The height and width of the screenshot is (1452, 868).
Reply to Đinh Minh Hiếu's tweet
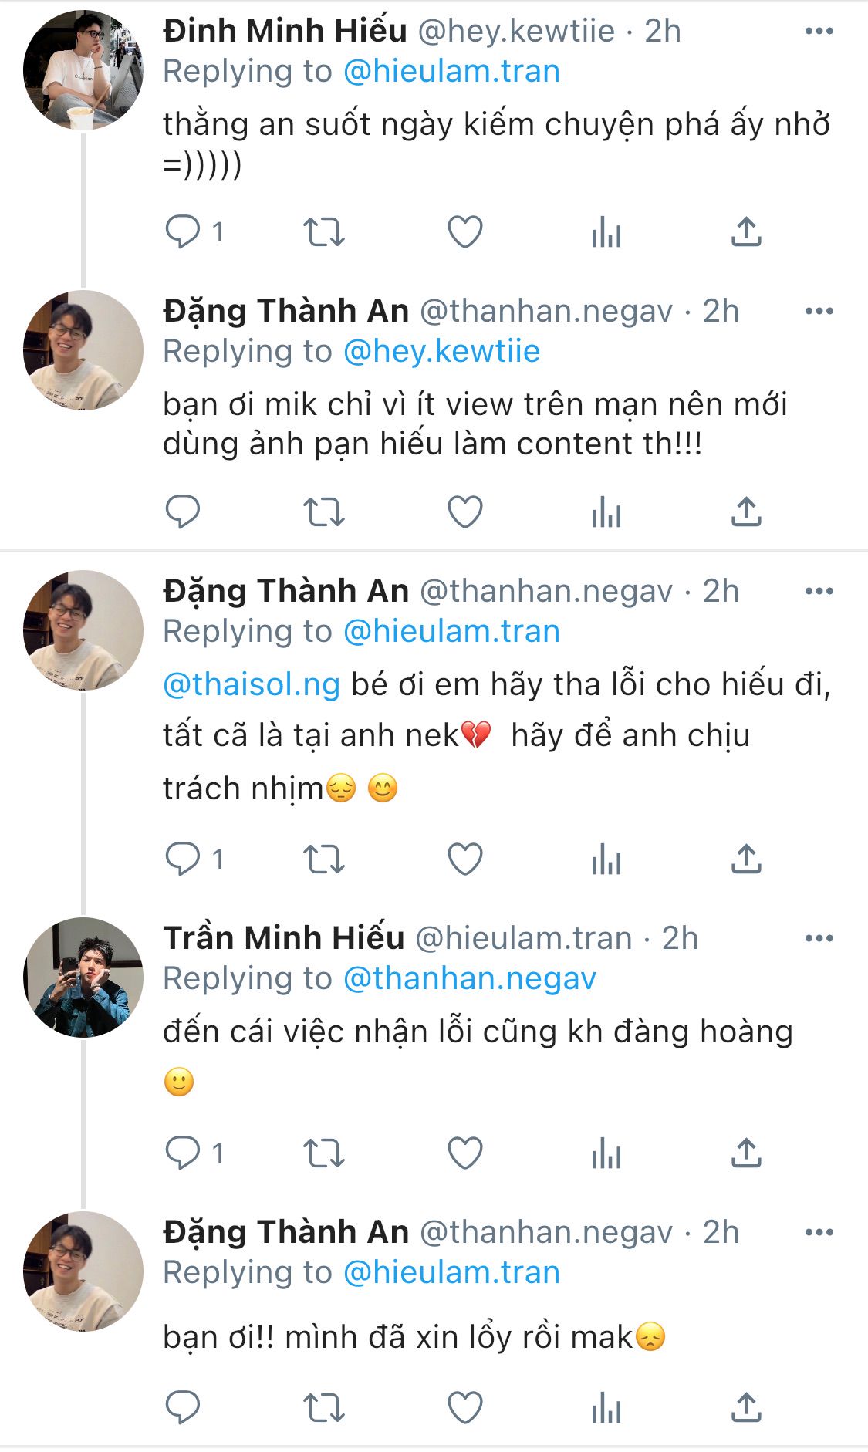pyautogui.click(x=183, y=231)
